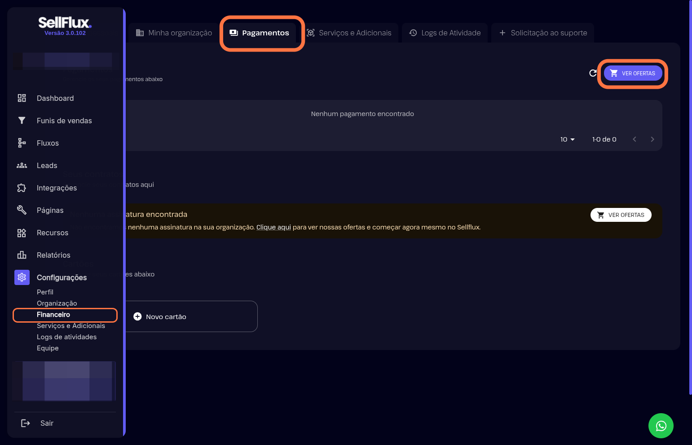
Task: Open Dashboard from the sidebar icon
Action: 22,98
